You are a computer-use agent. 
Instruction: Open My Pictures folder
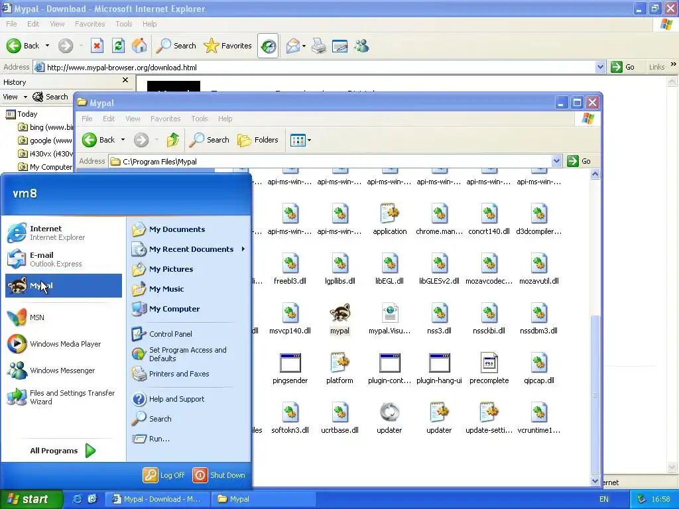(x=189, y=269)
